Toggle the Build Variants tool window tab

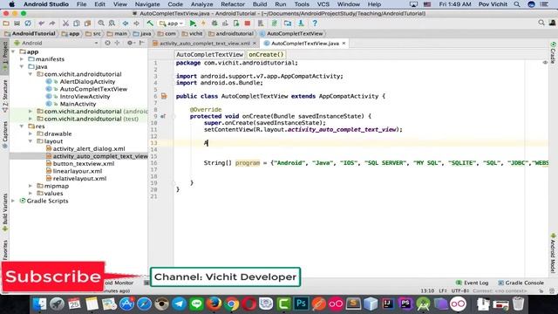(x=5, y=213)
